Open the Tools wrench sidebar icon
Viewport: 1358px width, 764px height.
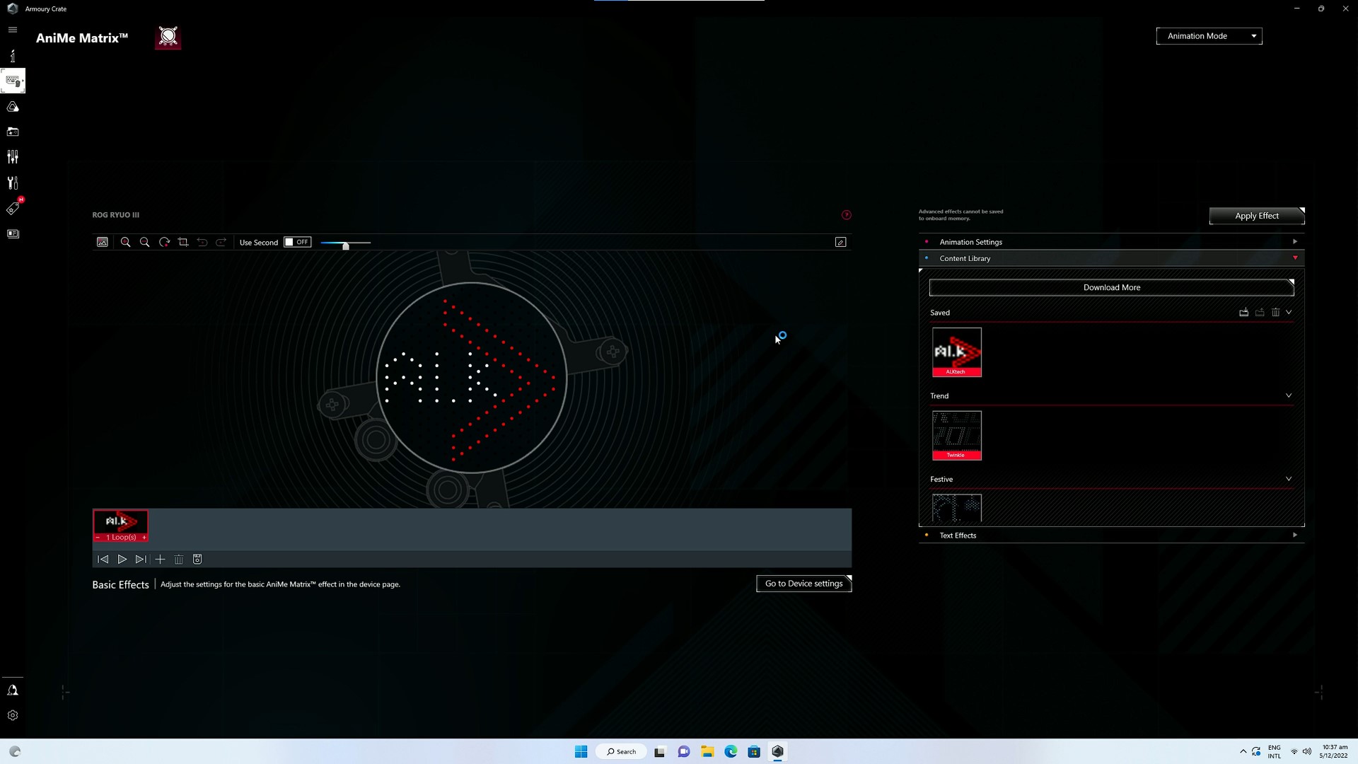[13, 183]
